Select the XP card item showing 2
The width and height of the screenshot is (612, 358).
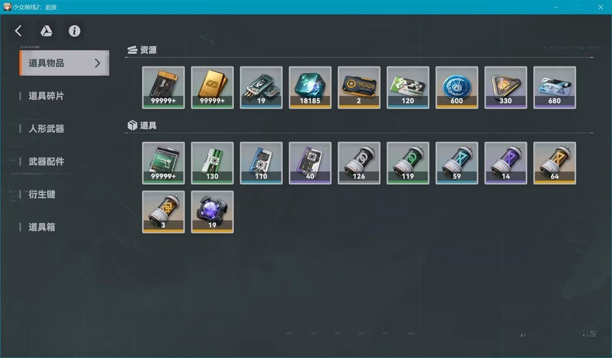pos(359,87)
